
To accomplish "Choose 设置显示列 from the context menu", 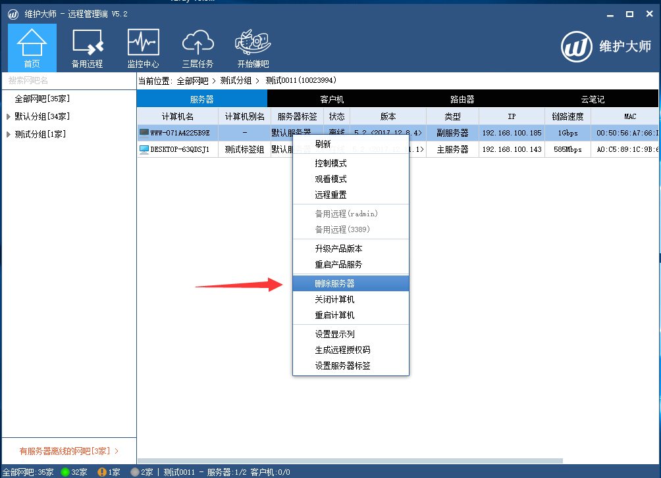I will (x=351, y=334).
